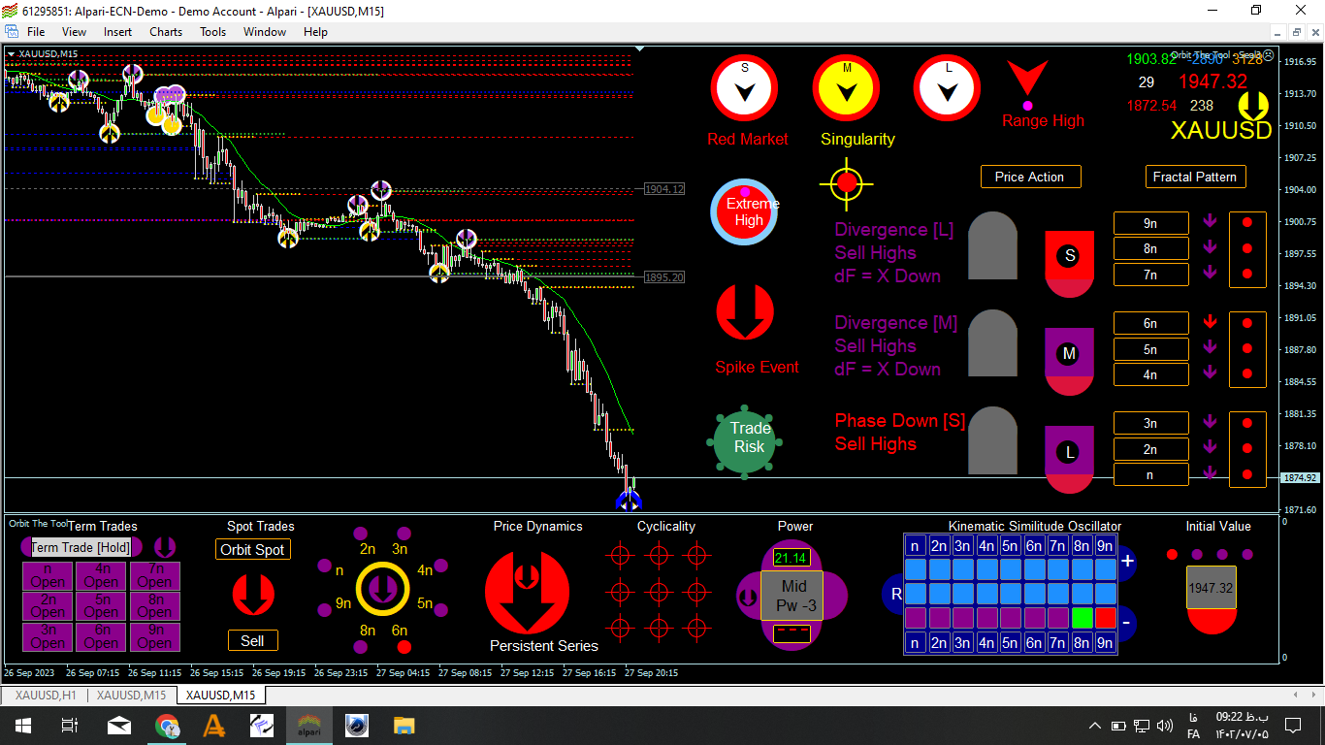The image size is (1325, 745).
Task: Click the red down arrow under Orbit Spot
Action: 252,594
